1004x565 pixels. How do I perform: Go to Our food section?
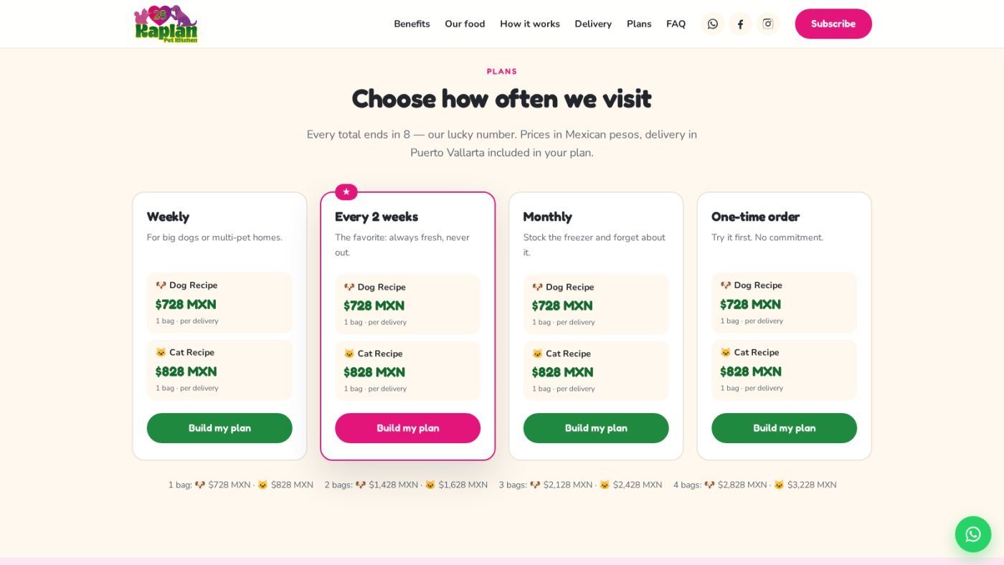click(x=465, y=24)
